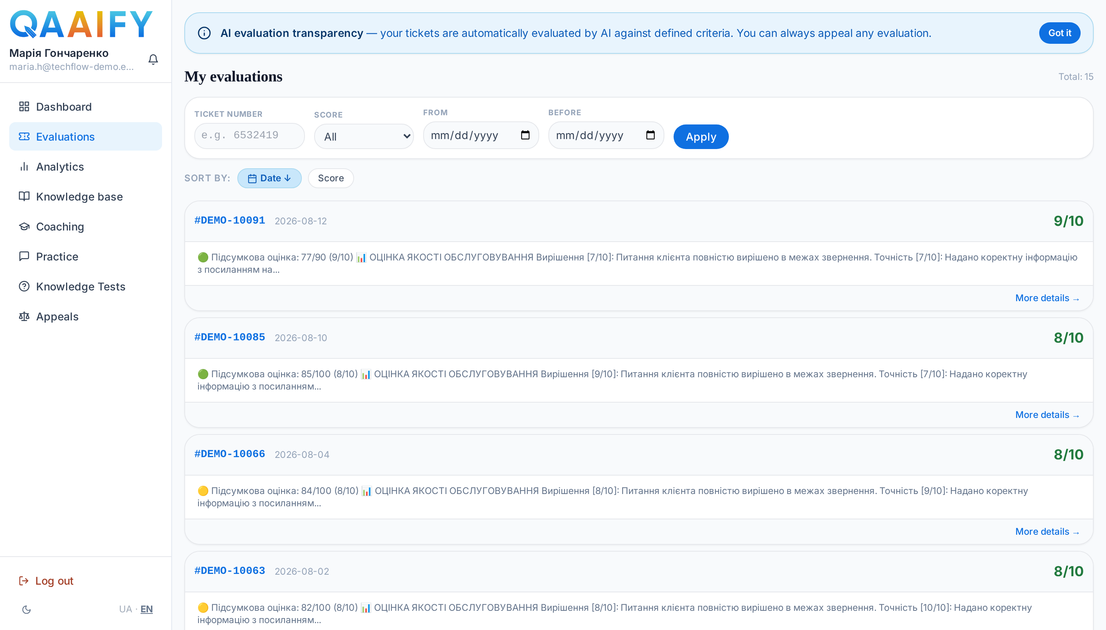Image resolution: width=1106 pixels, height=630 pixels.
Task: Click summary text starting 85/100 (8/10)
Action: click(612, 380)
